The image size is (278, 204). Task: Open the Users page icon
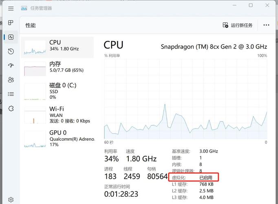(x=11, y=80)
